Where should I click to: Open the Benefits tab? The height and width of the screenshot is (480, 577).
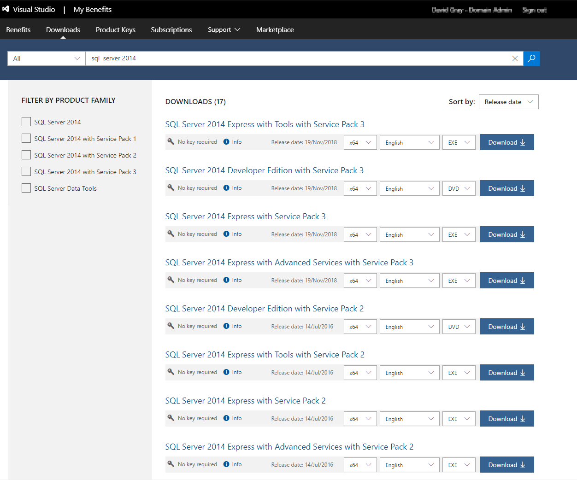tap(18, 29)
